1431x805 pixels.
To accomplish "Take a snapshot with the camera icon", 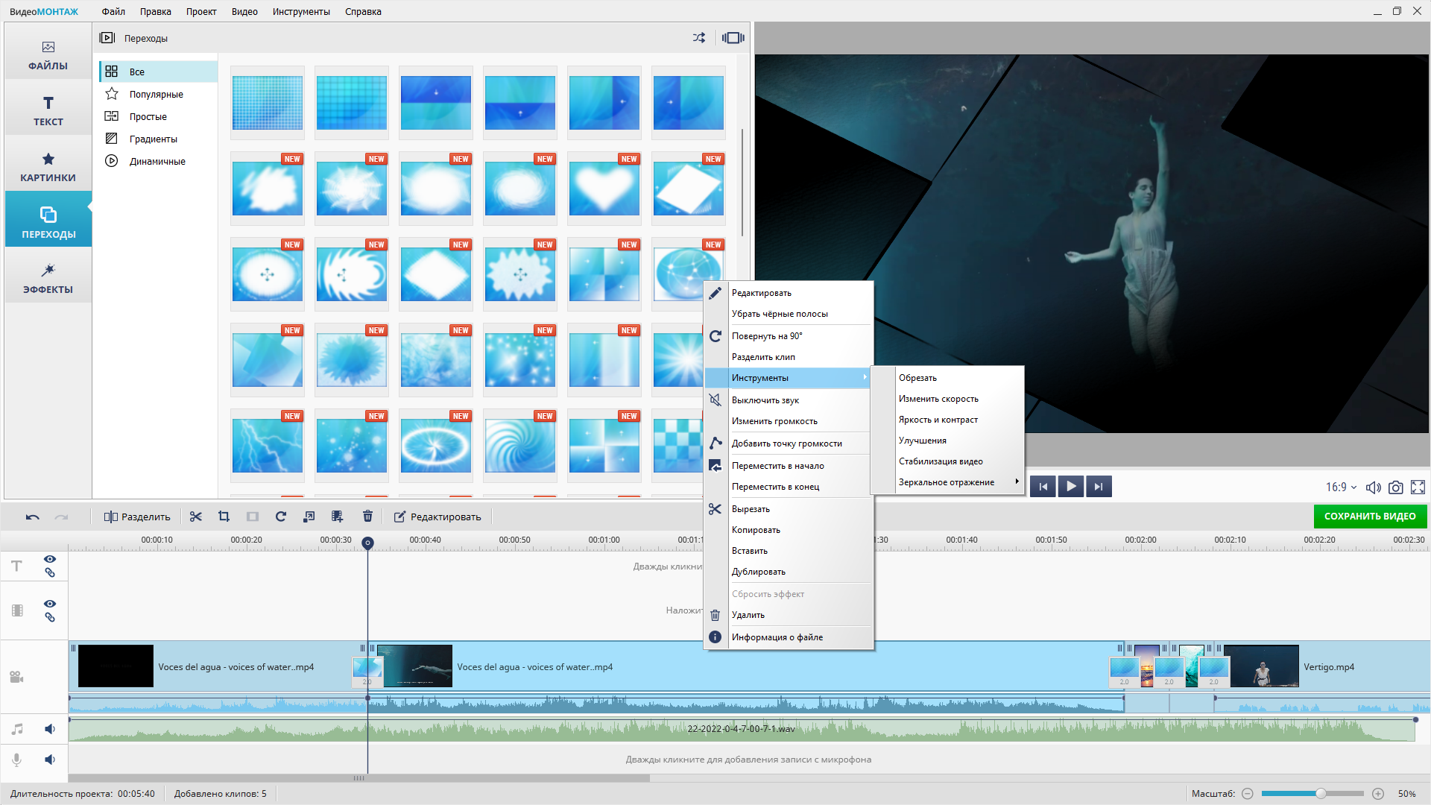I will tap(1395, 487).
